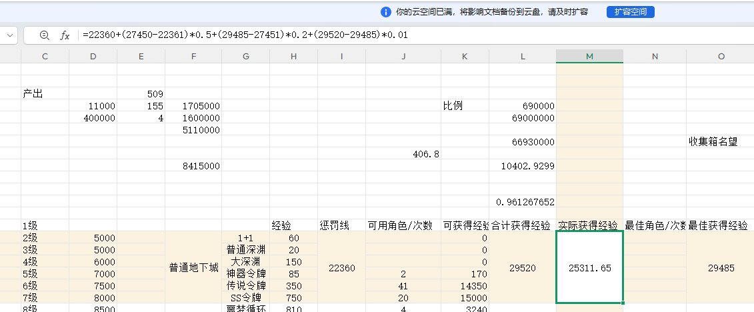Click the cell containing 产出

point(35,94)
